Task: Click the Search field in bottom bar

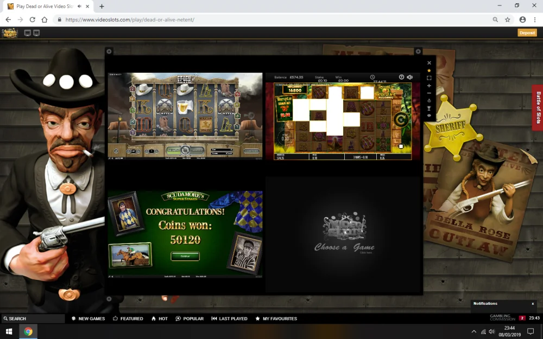Action: pyautogui.click(x=33, y=318)
